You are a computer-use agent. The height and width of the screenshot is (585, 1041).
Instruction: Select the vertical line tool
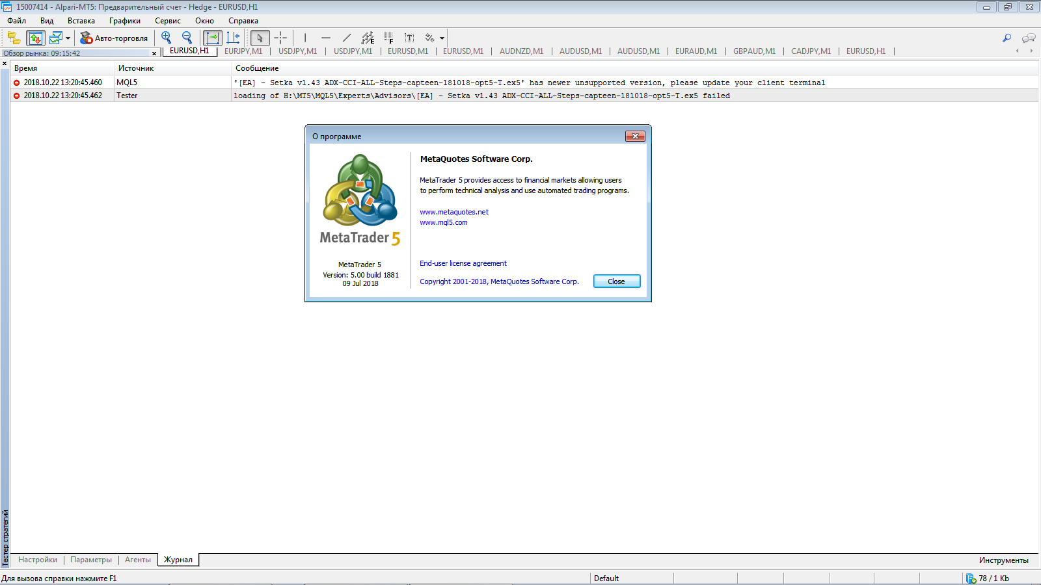pos(304,38)
